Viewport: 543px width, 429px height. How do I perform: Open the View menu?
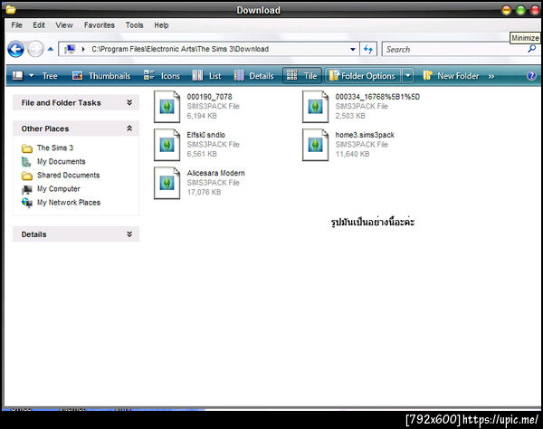64,25
